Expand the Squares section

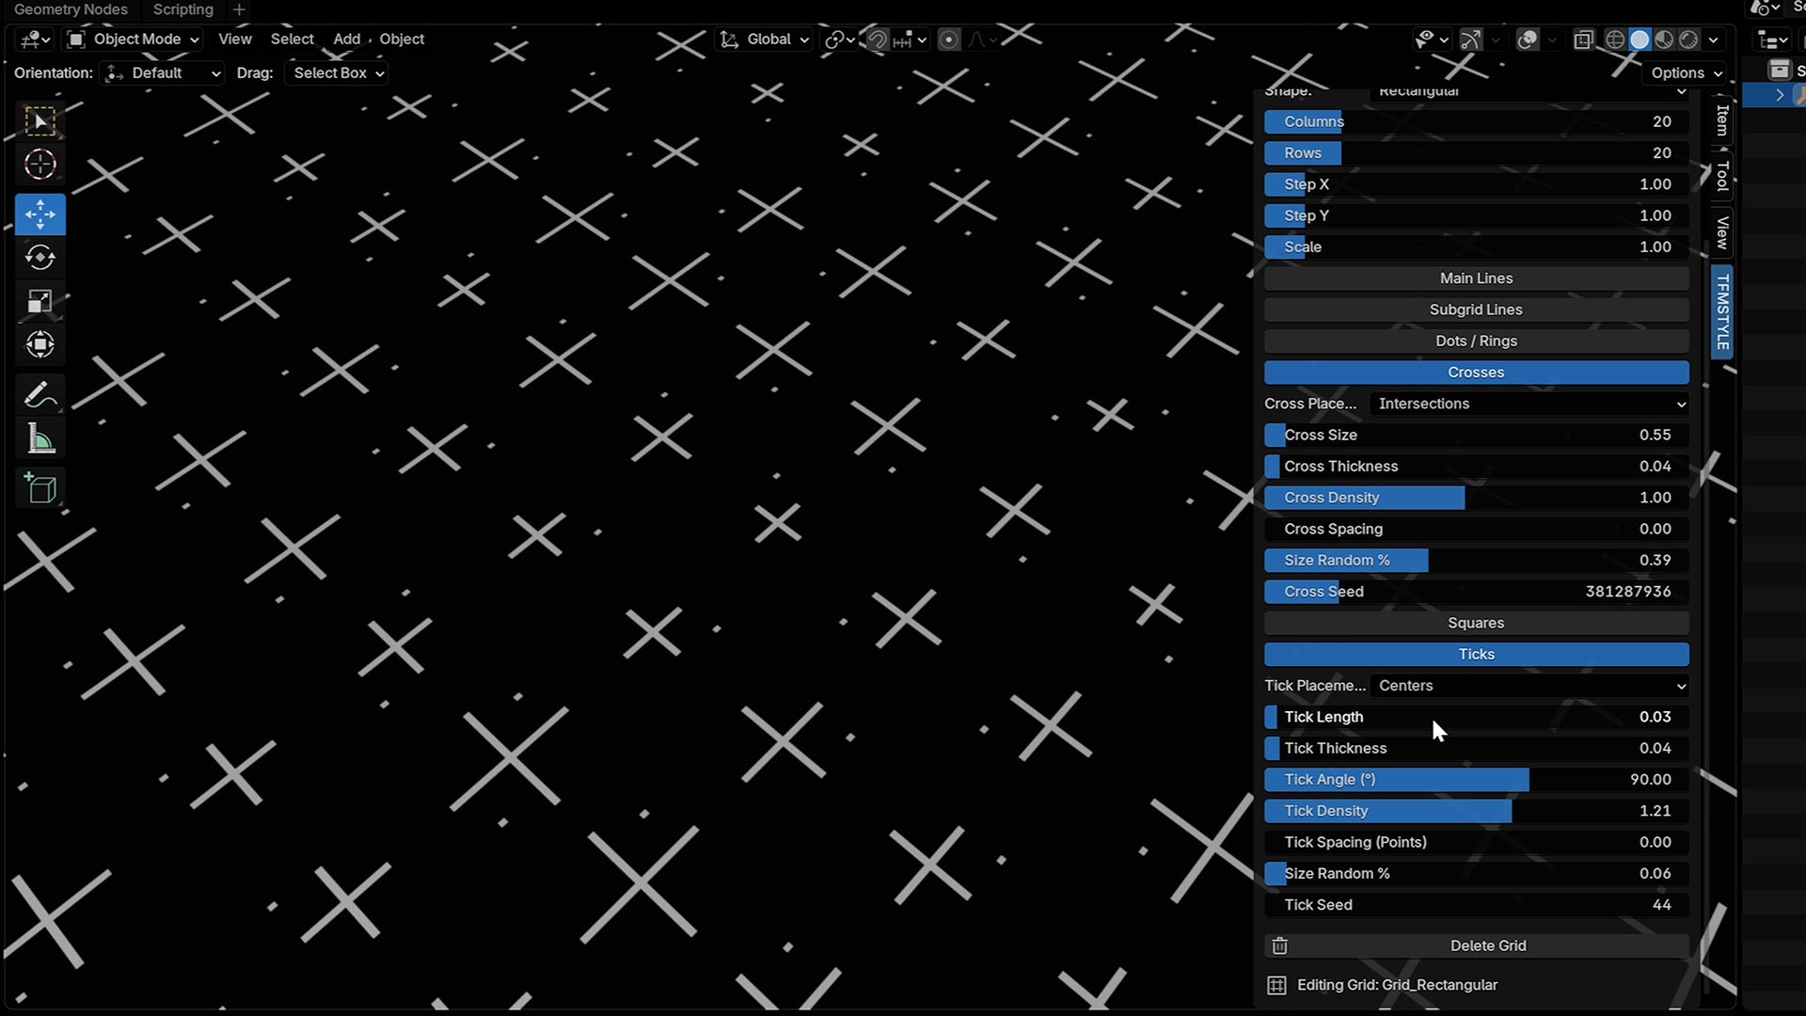(1475, 623)
